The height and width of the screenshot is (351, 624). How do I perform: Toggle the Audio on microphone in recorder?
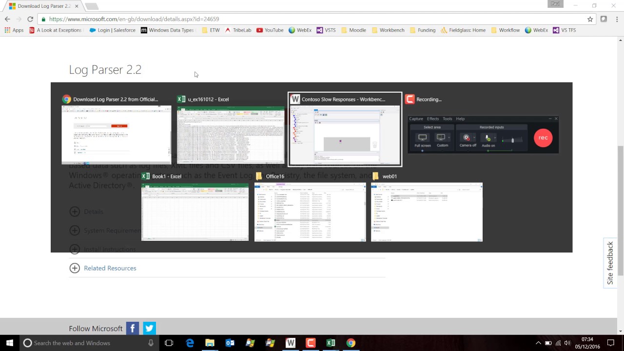pyautogui.click(x=488, y=140)
